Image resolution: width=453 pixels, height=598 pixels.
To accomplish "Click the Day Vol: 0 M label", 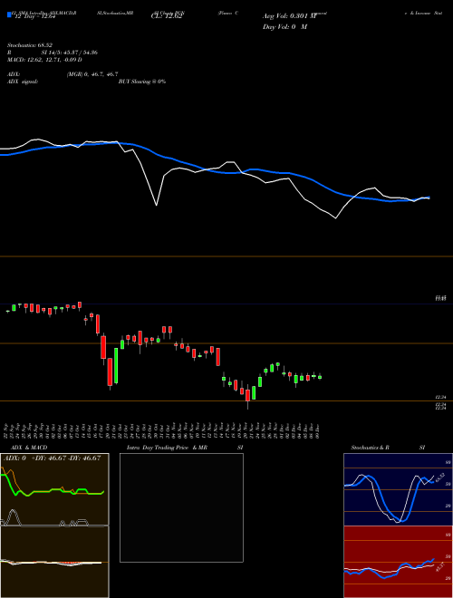I will (284, 26).
